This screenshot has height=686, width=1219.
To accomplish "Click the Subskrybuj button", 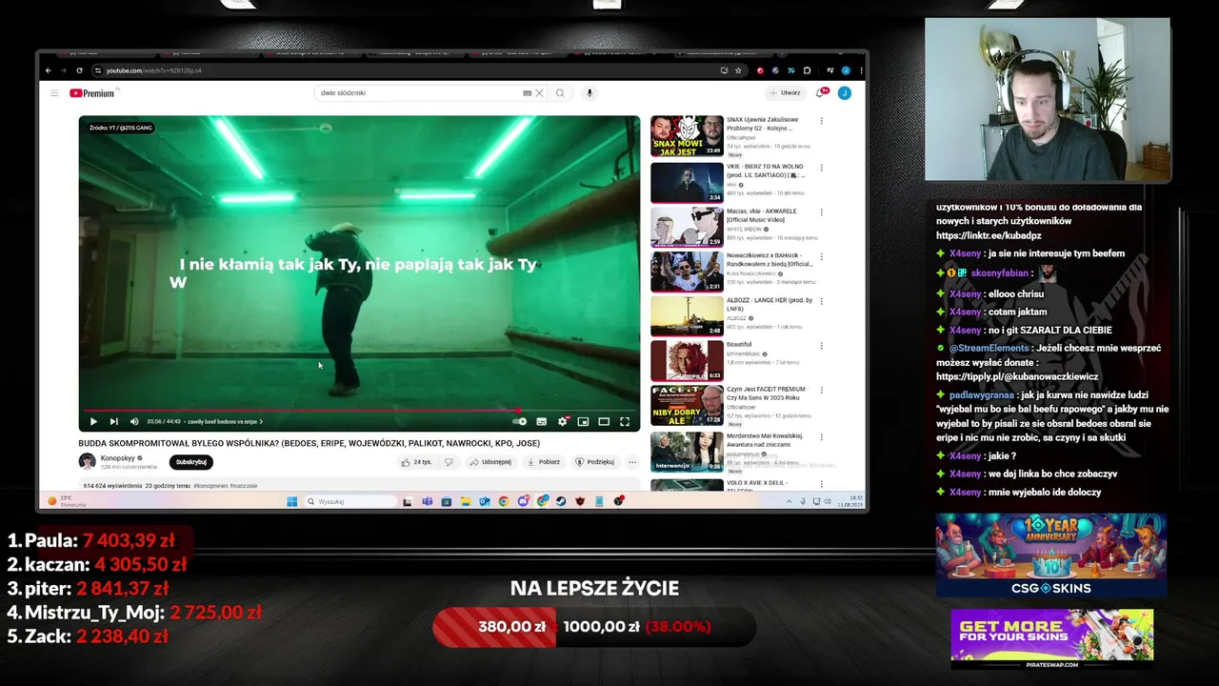I will tap(191, 462).
